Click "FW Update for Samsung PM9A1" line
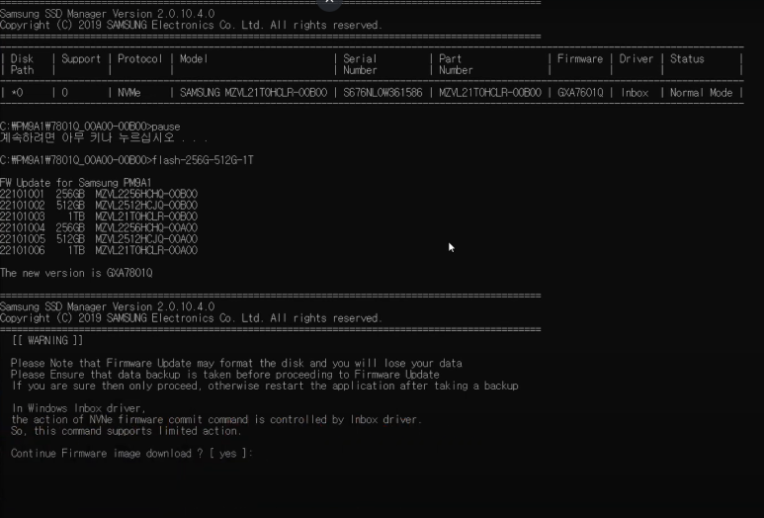Image resolution: width=764 pixels, height=518 pixels. [x=75, y=183]
